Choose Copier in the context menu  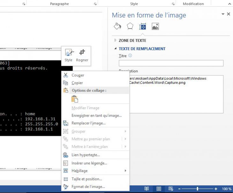coord(95,83)
